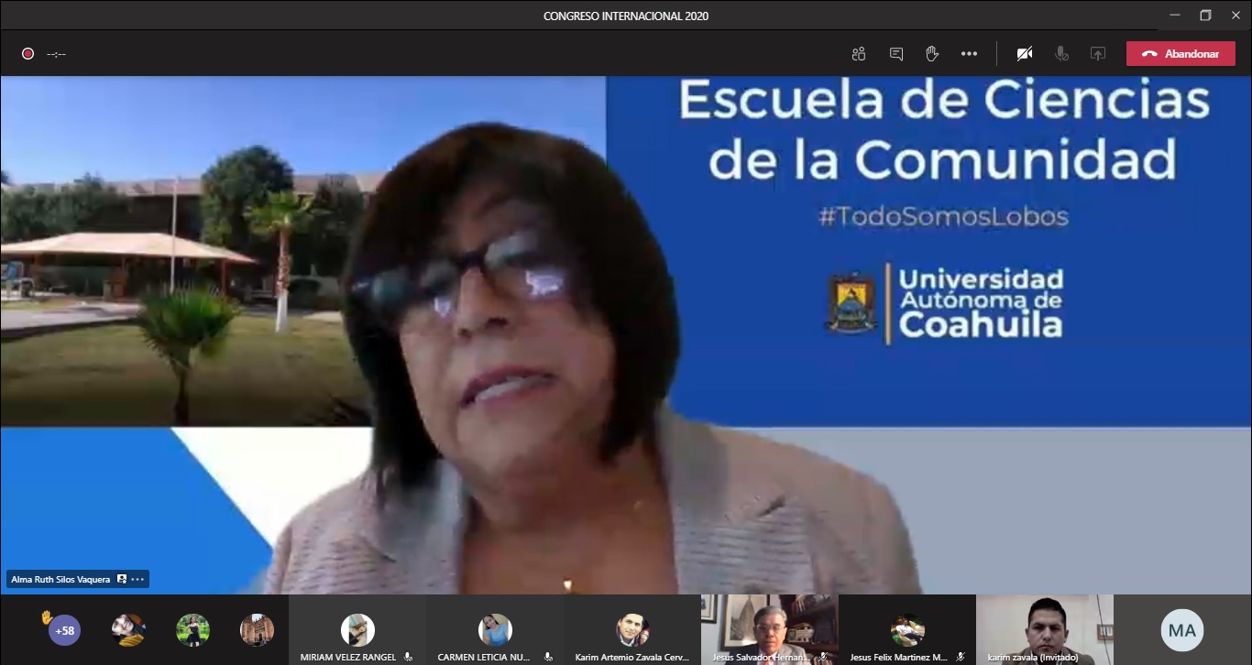Viewport: 1252px width, 665px height.
Task: Expand the +58 additional participants overflow
Action: 64,630
